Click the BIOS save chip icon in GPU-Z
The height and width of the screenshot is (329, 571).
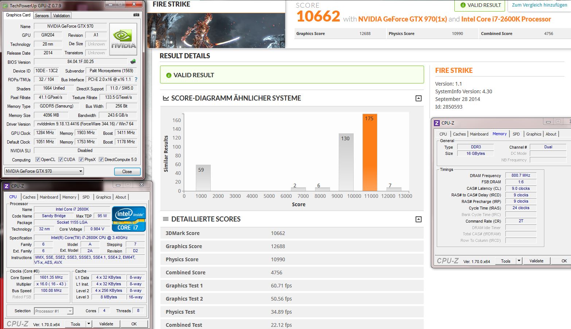[x=133, y=62]
